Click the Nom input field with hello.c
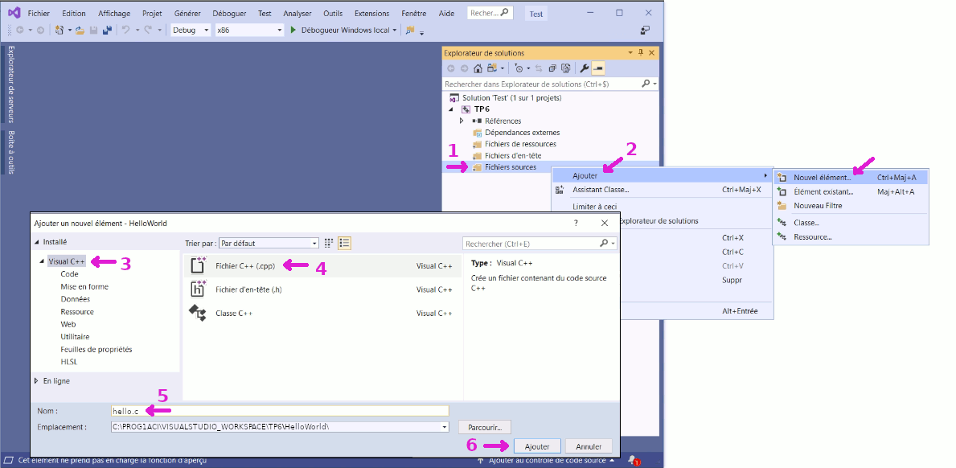956x468 pixels. [280, 411]
